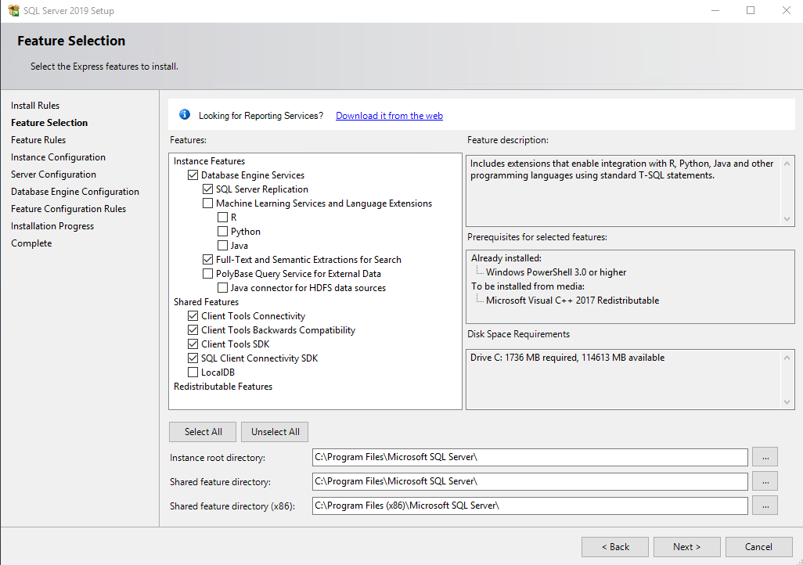The image size is (803, 565).
Task: Browse for the shared feature directory
Action: click(765, 481)
